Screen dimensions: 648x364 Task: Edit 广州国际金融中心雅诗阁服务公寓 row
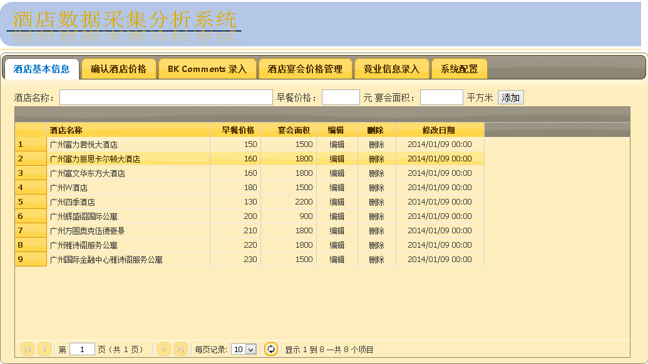pyautogui.click(x=337, y=260)
